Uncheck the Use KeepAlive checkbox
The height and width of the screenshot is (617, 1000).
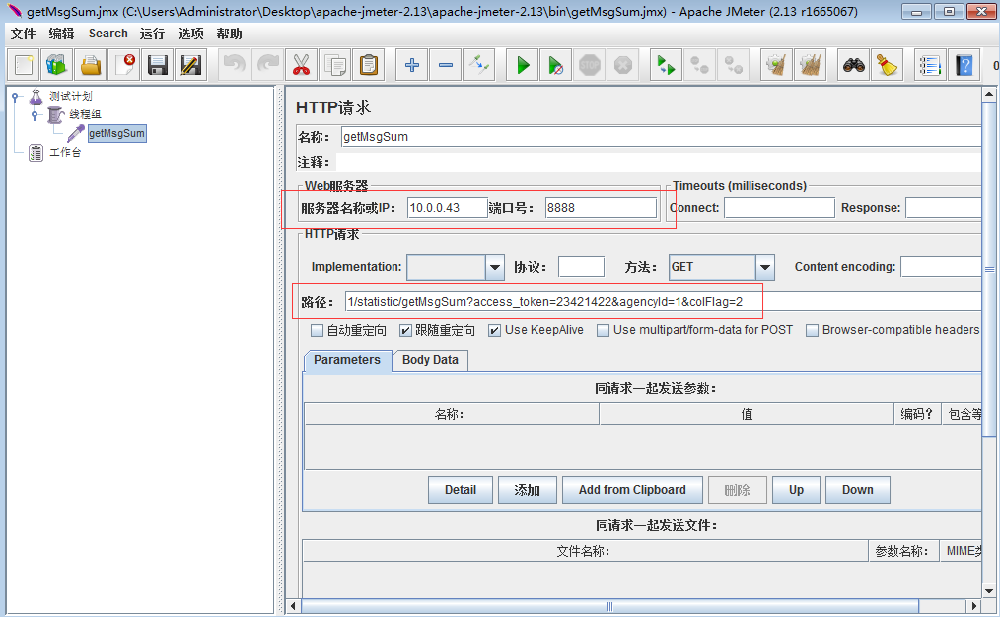pyautogui.click(x=494, y=331)
